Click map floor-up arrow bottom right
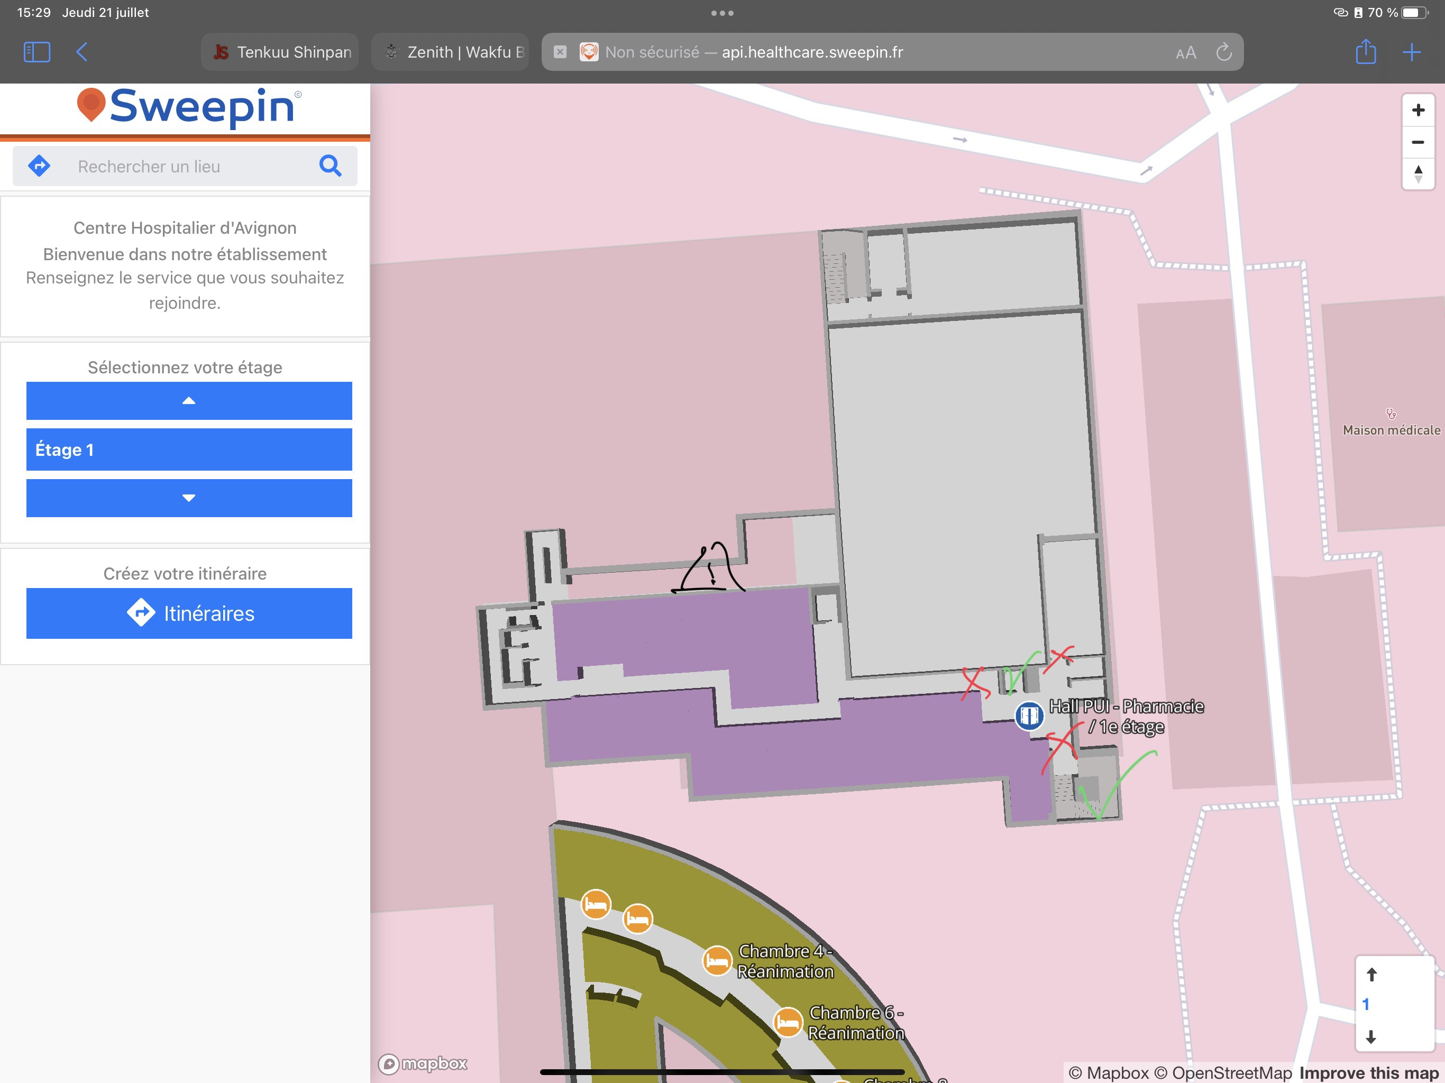The image size is (1445, 1083). (x=1371, y=975)
